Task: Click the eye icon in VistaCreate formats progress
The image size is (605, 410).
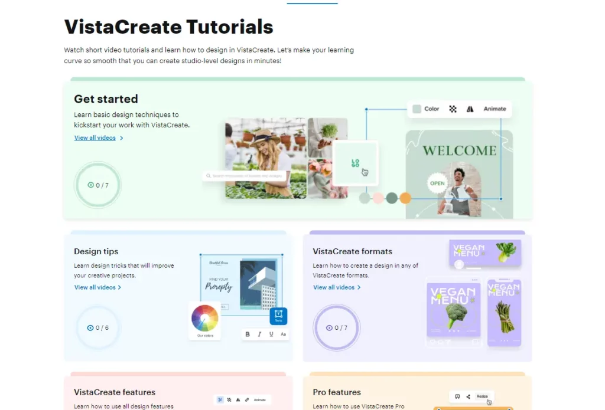Action: click(x=329, y=328)
